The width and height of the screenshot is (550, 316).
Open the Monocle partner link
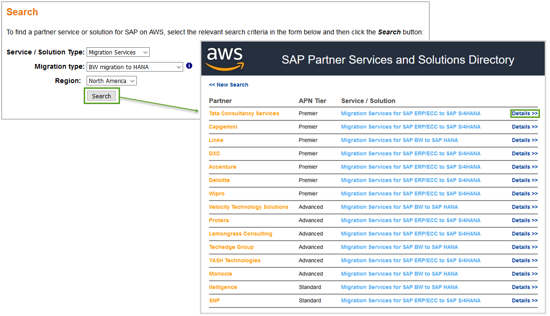coord(220,274)
